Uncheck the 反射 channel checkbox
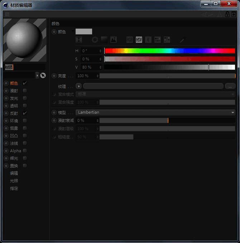240x243 pixels. tap(25, 113)
